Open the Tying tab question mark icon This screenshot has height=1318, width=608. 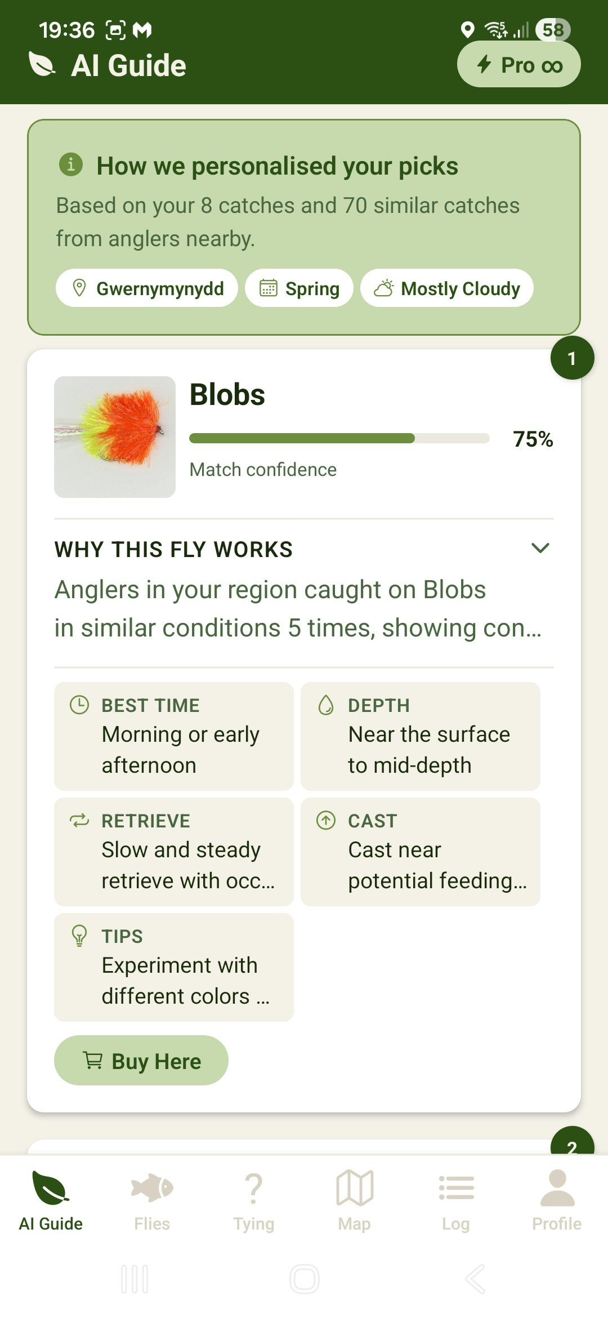point(254,1199)
